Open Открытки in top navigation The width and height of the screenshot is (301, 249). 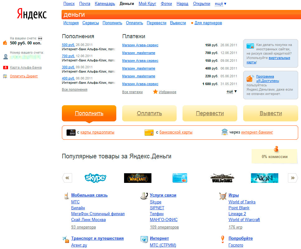tap(201, 4)
